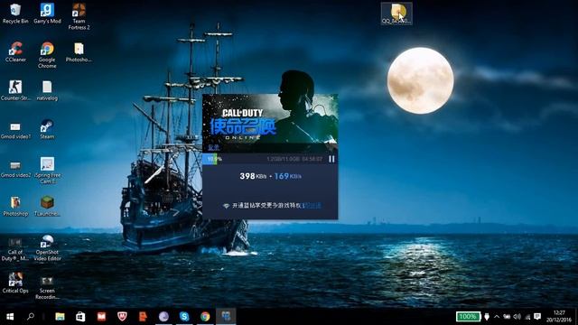Viewport: 578px width, 325px height.
Task: Select the Call of Duty desktop shortcut
Action: (15, 249)
